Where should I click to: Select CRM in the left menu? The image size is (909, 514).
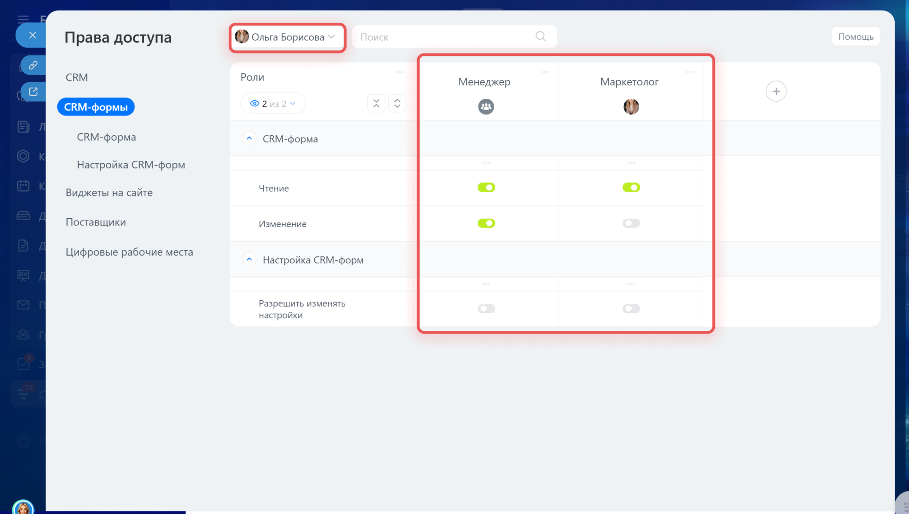click(77, 77)
